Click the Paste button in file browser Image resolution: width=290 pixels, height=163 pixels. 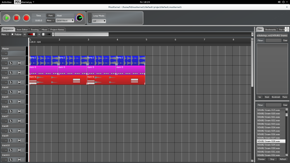(x=285, y=97)
